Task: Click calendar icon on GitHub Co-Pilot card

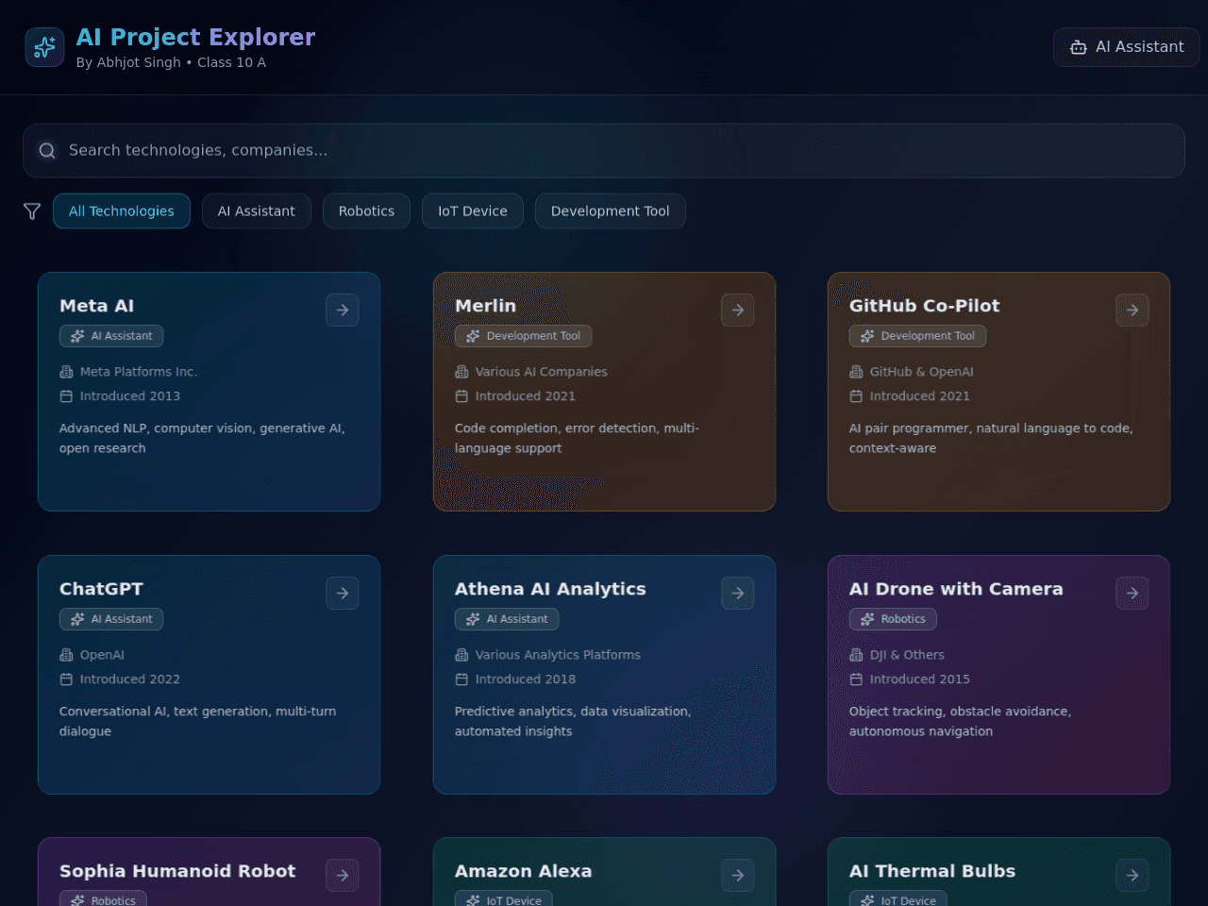Action: pos(856,396)
